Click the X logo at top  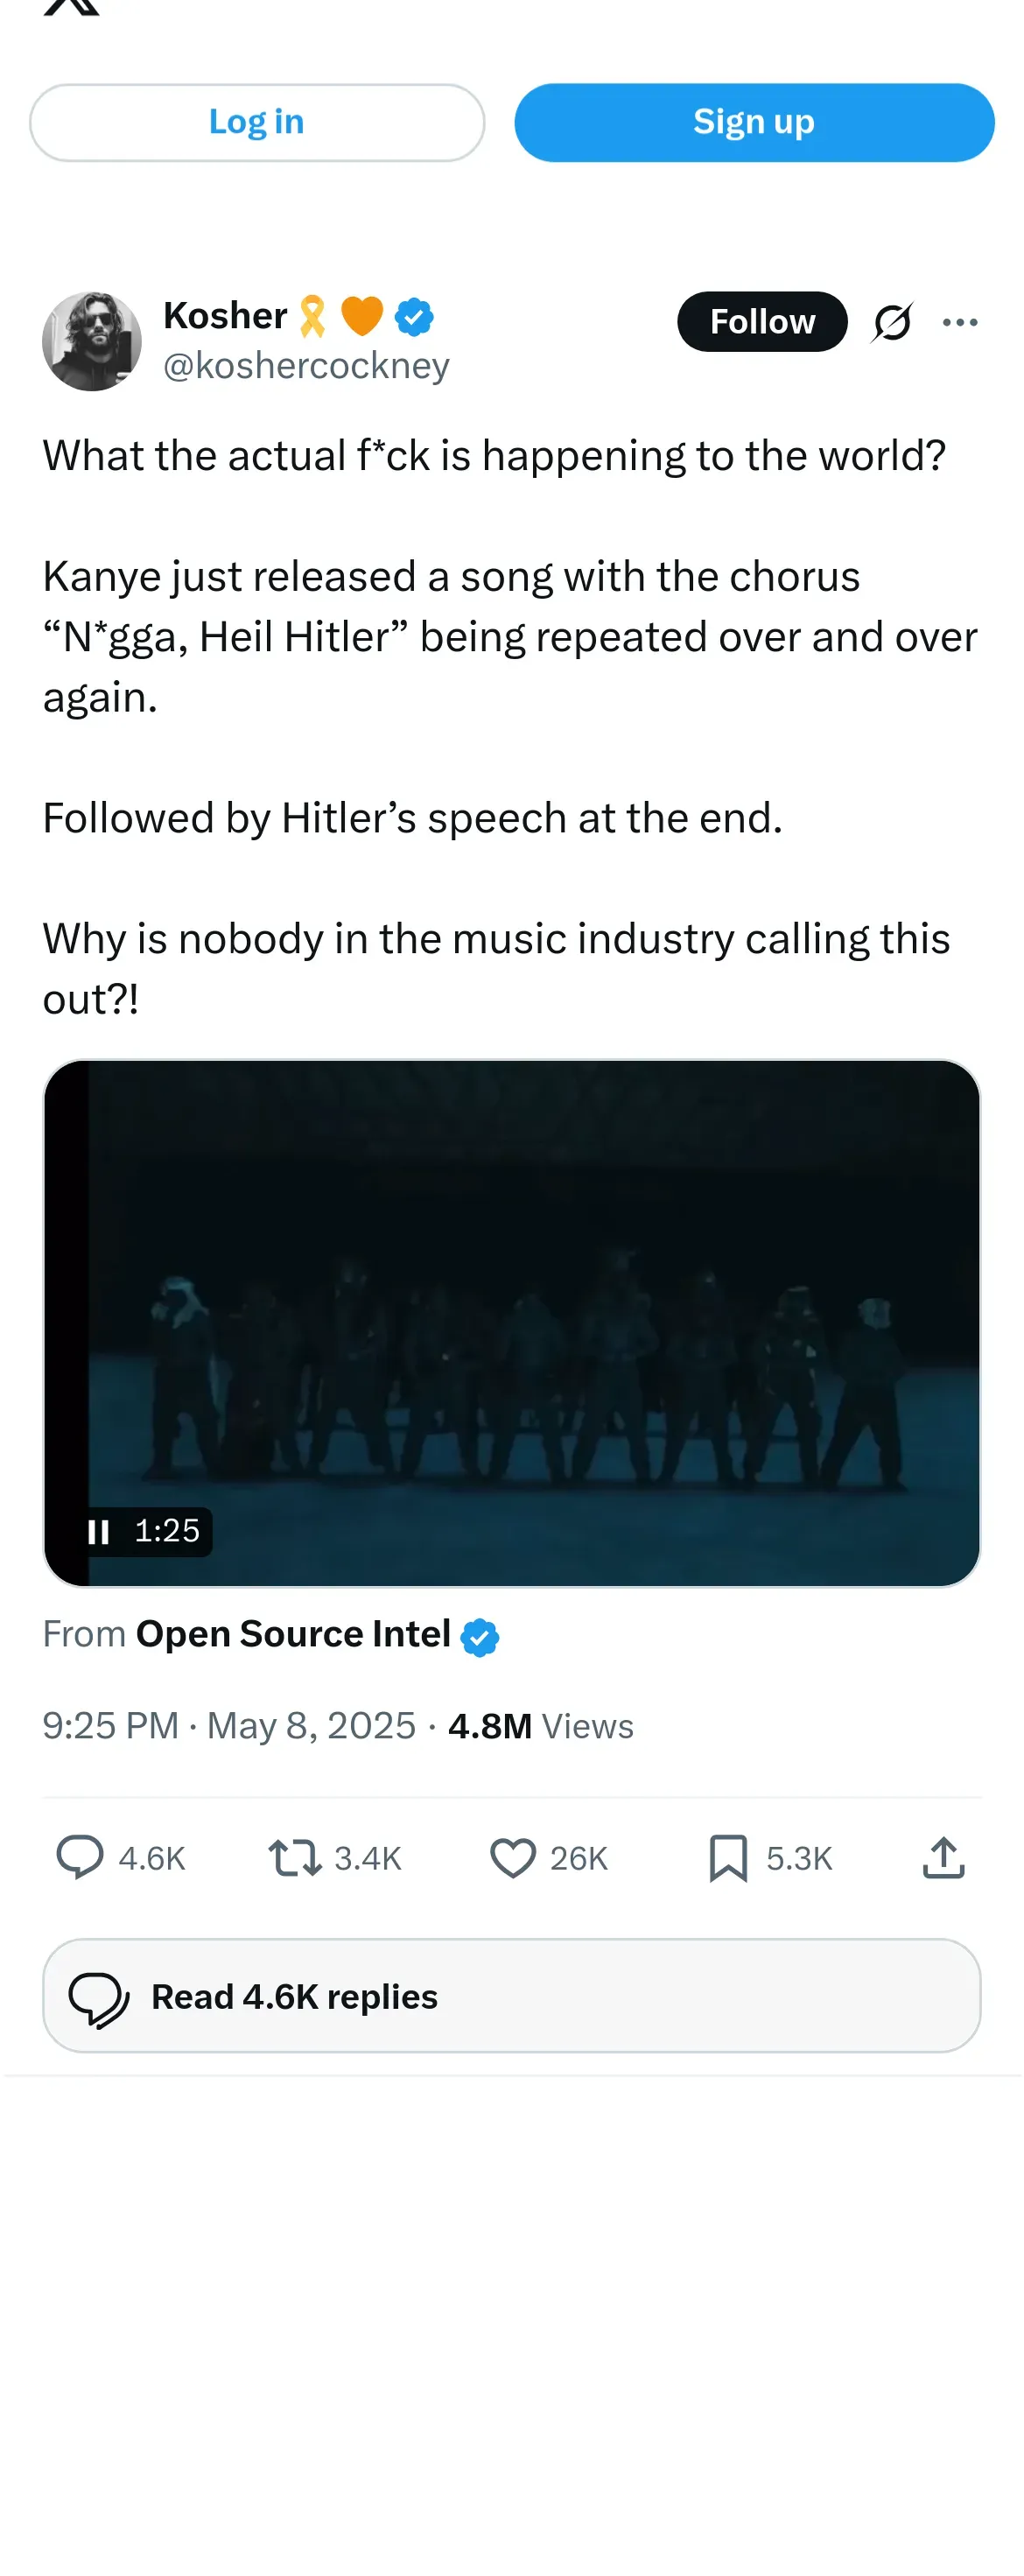click(x=72, y=6)
